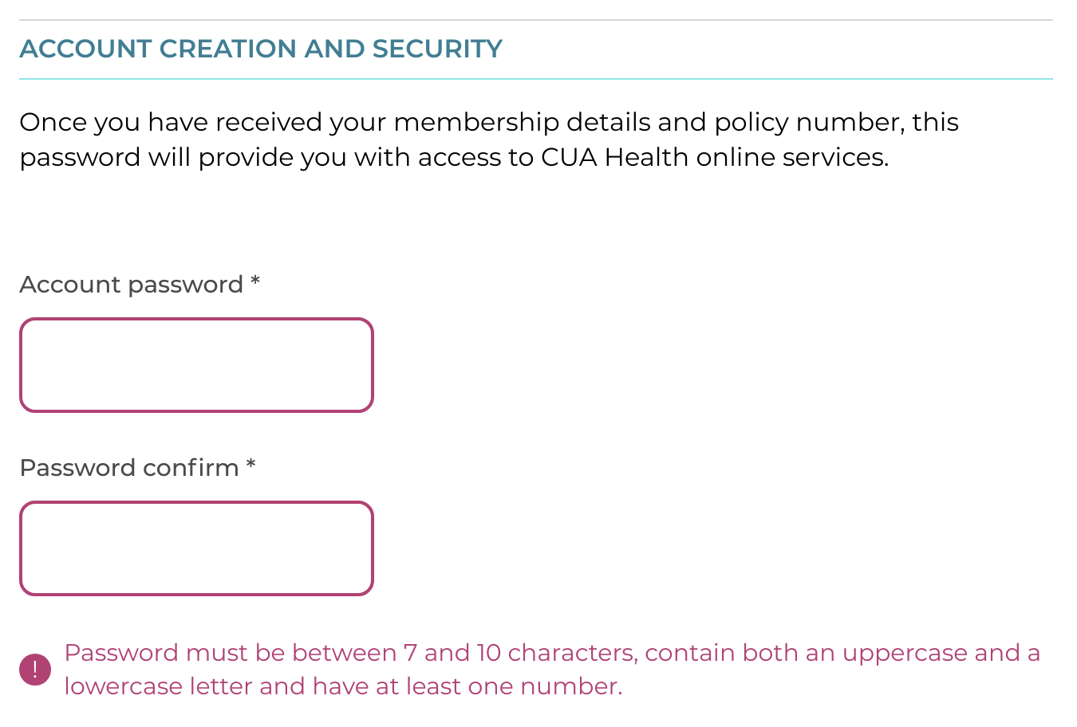Click the required asterisk beside Password confirm
Screen dimensions: 1077x727
pos(251,466)
